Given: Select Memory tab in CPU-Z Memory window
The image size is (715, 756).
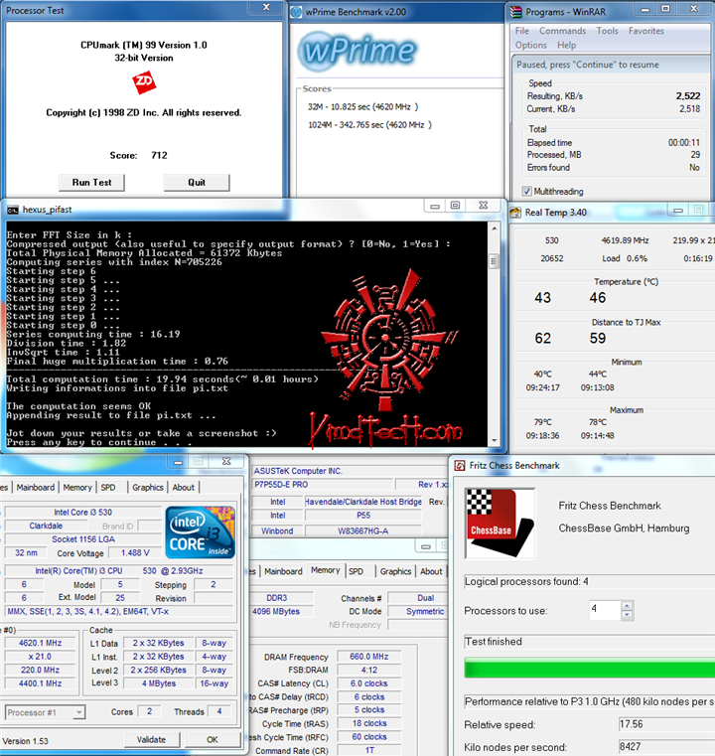Looking at the screenshot, I should 325,570.
